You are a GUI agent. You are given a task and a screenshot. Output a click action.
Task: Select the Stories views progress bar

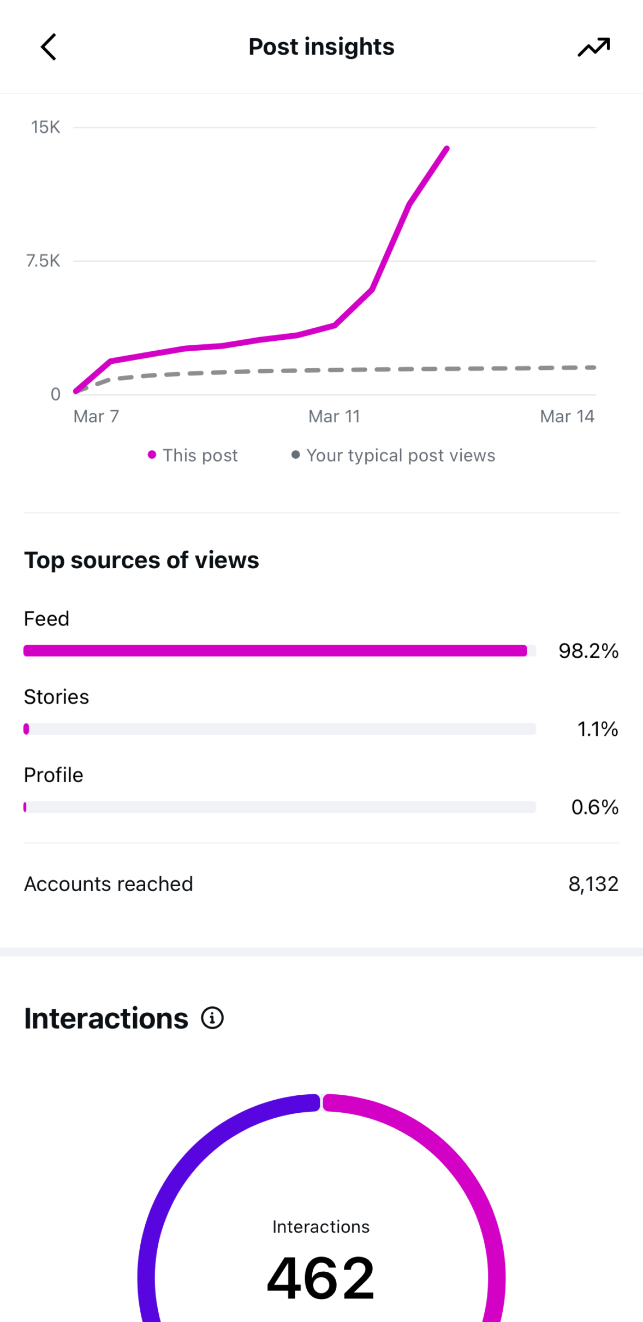[279, 729]
